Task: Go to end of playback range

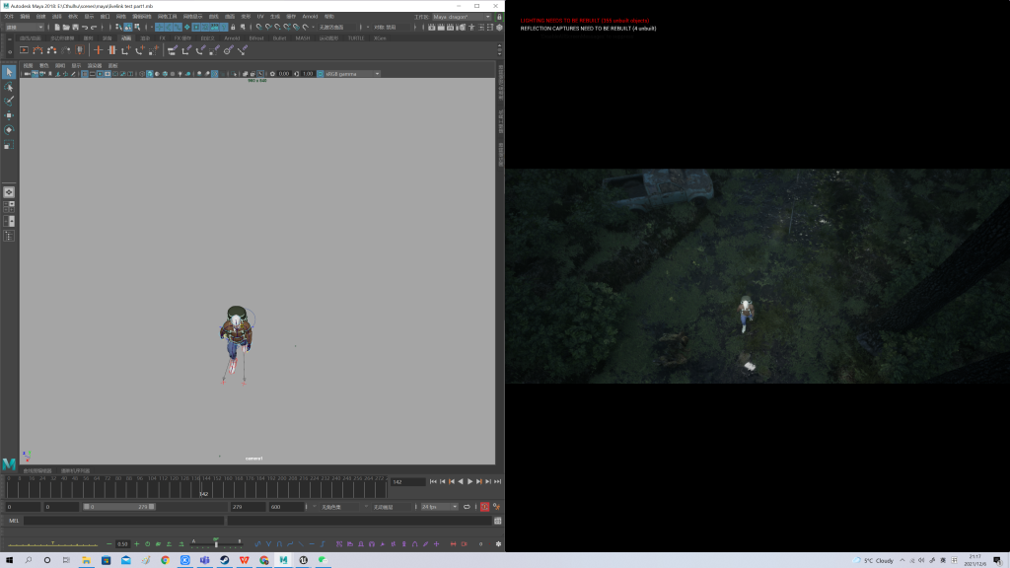Action: tap(497, 481)
